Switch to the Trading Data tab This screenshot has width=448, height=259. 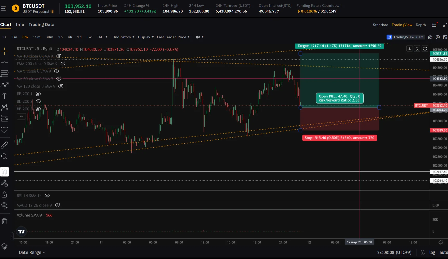click(41, 25)
